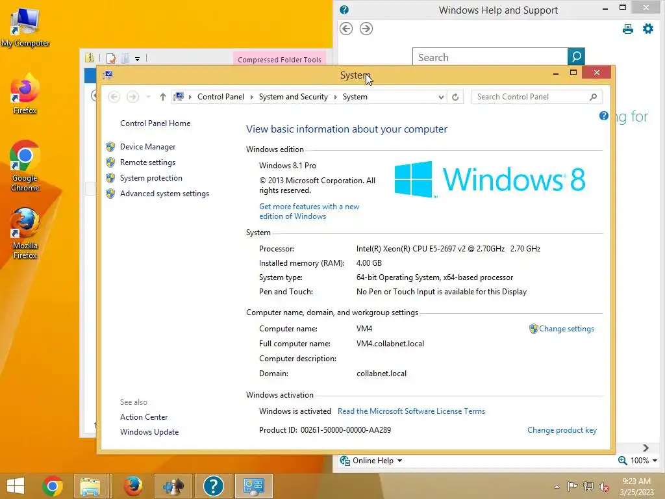
Task: Show hidden tray icons arrow
Action: coord(557,487)
